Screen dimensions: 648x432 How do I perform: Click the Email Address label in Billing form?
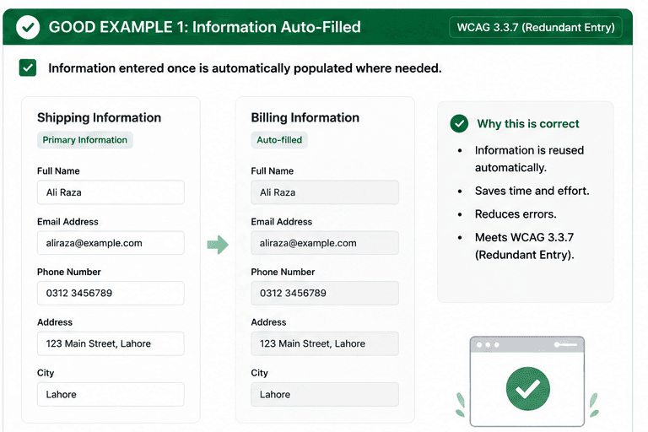click(x=282, y=222)
